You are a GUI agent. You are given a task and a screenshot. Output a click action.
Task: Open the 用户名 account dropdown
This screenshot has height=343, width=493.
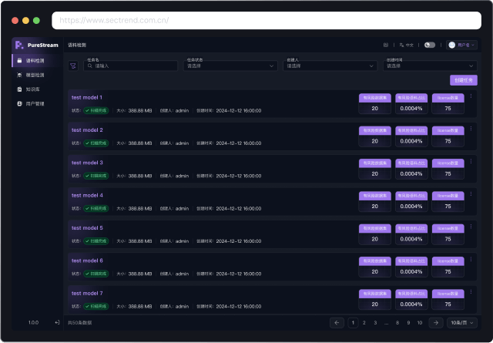pyautogui.click(x=461, y=45)
